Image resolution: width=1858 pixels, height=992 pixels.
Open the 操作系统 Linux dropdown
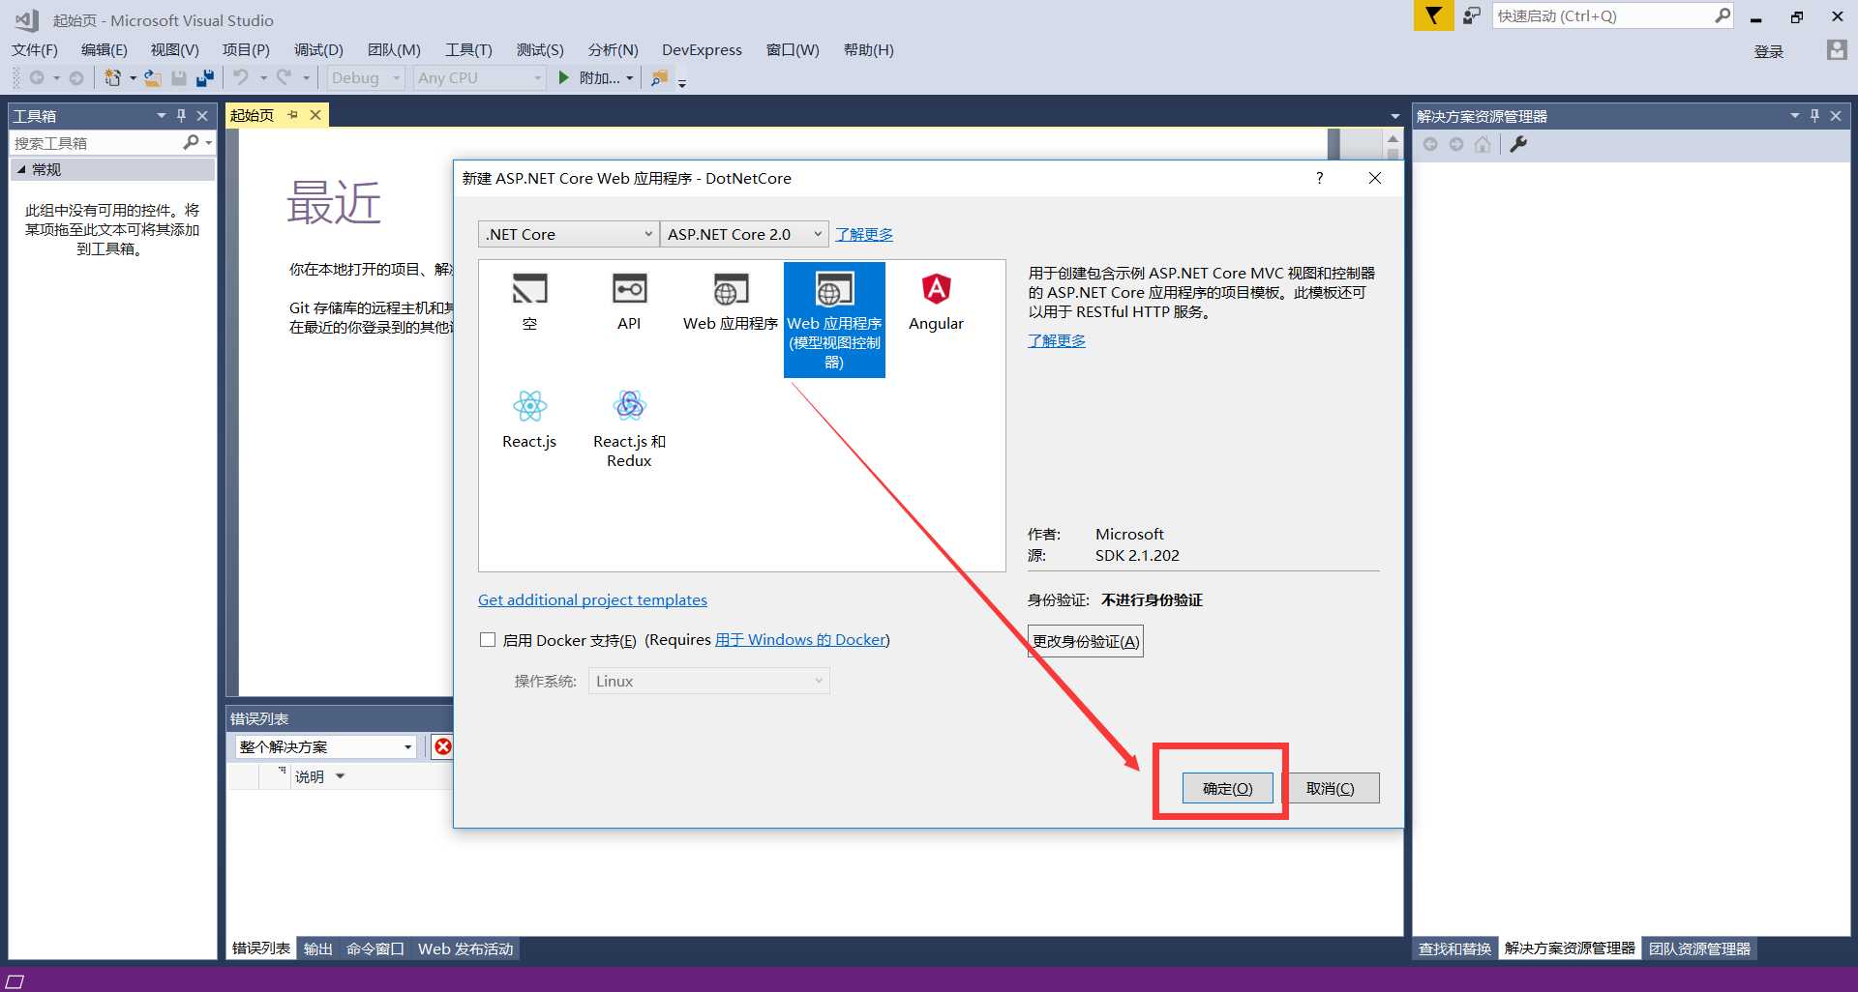[708, 681]
